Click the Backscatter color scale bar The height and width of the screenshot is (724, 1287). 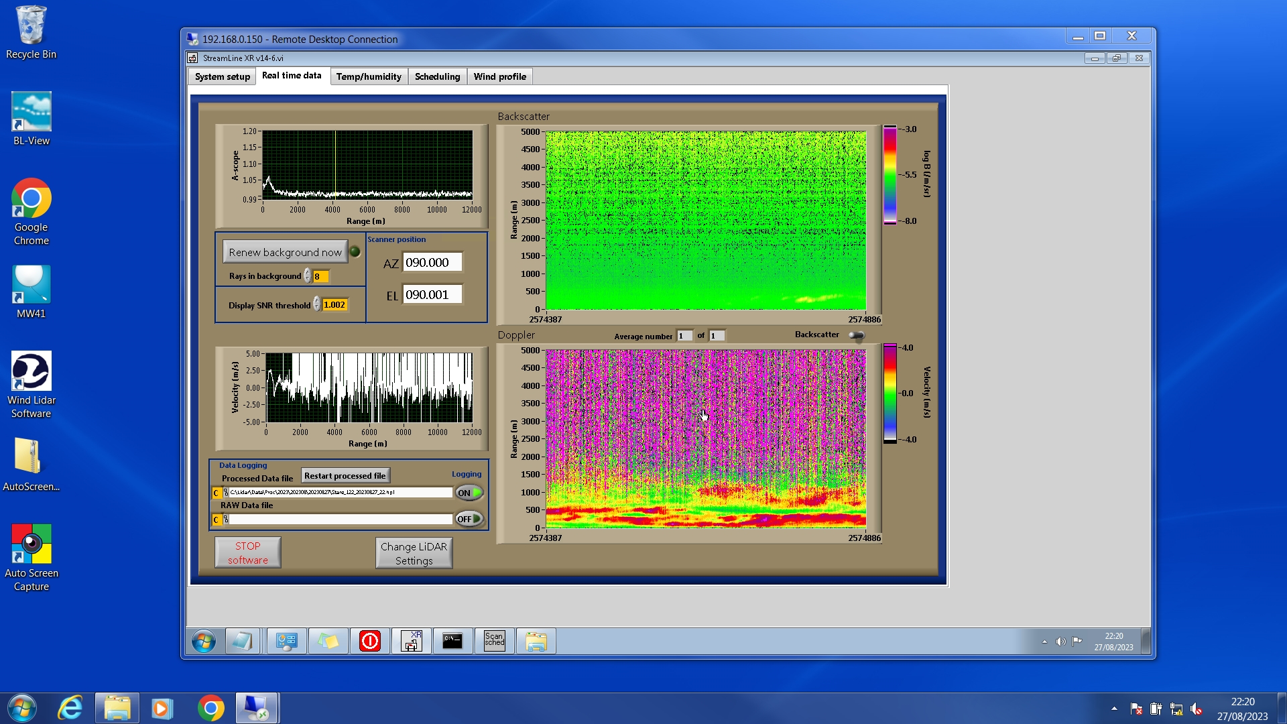coord(890,174)
